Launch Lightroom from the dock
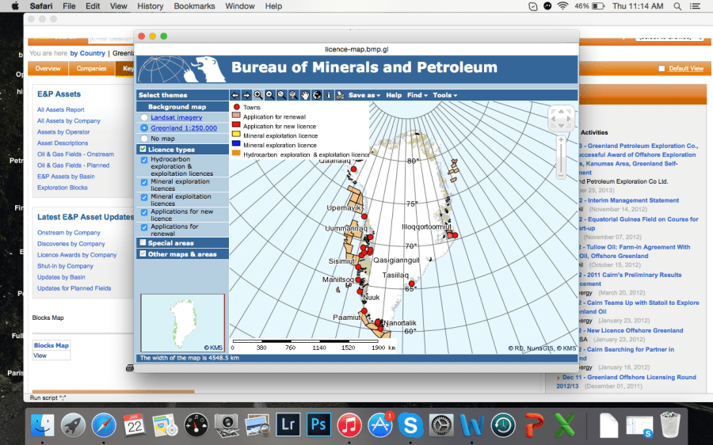Viewport: 713px width, 445px height. pos(288,425)
